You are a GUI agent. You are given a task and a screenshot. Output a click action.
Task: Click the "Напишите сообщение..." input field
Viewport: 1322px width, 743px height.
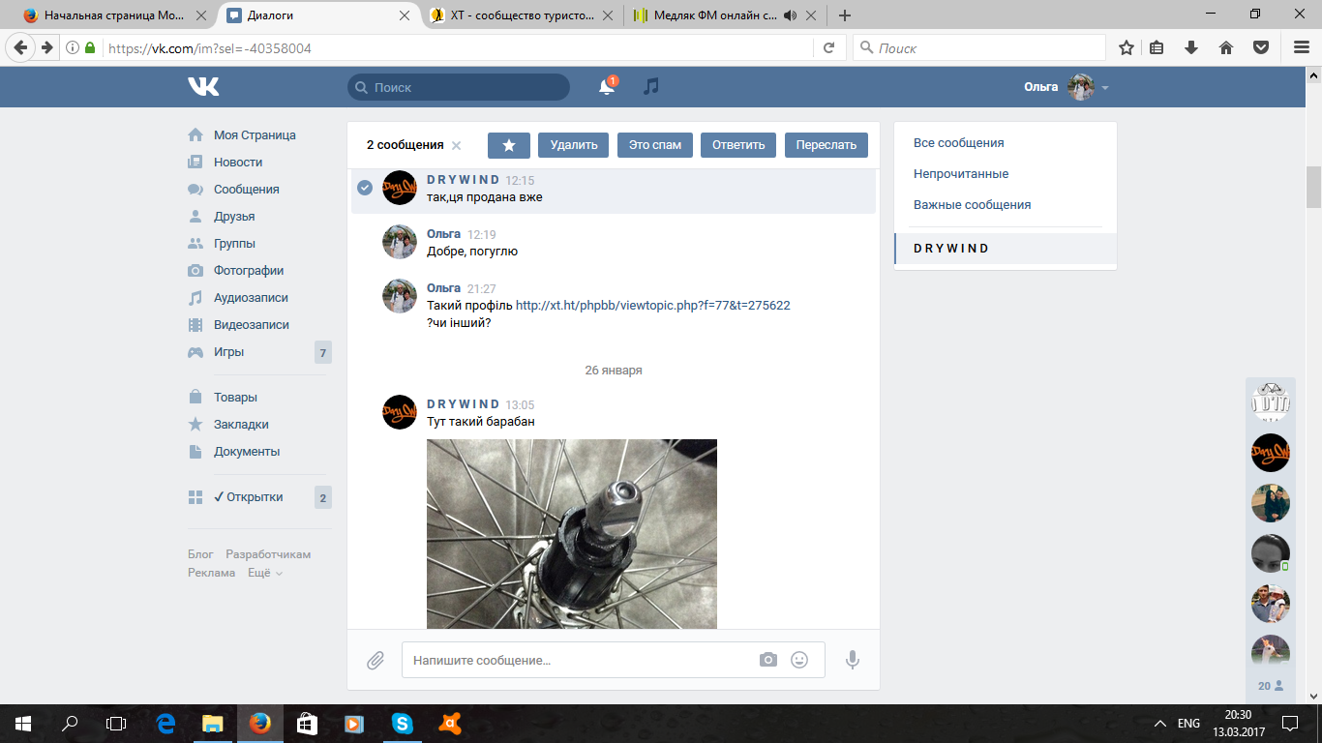[581, 660]
